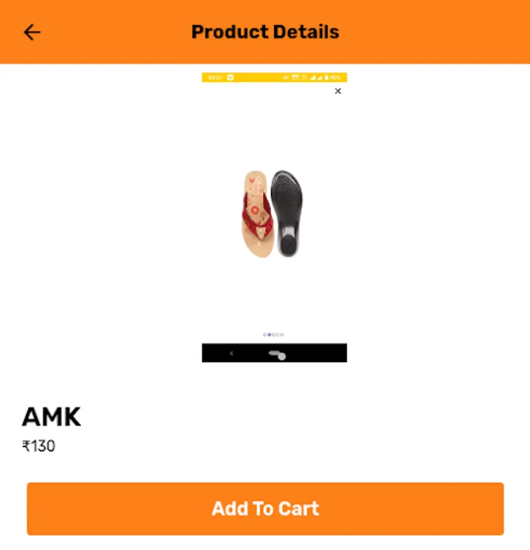
Task: Click the black sandal sole in photo
Action: 287,213
